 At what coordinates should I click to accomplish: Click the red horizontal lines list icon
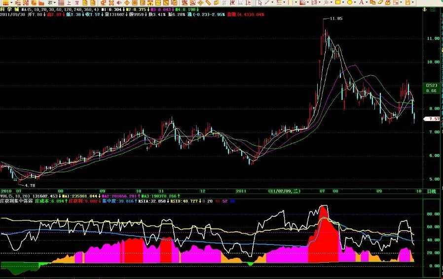61,3
